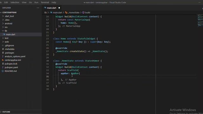Click line number 23 in gutter
The image size is (203, 114).
click(x=47, y=39)
